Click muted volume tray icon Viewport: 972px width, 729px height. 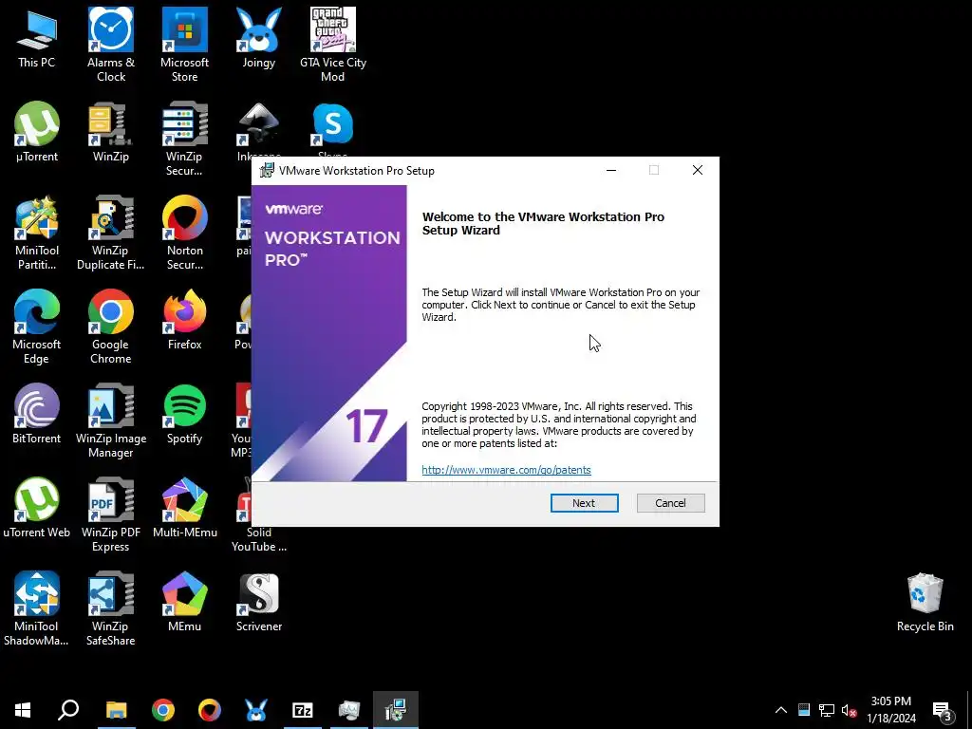849,710
